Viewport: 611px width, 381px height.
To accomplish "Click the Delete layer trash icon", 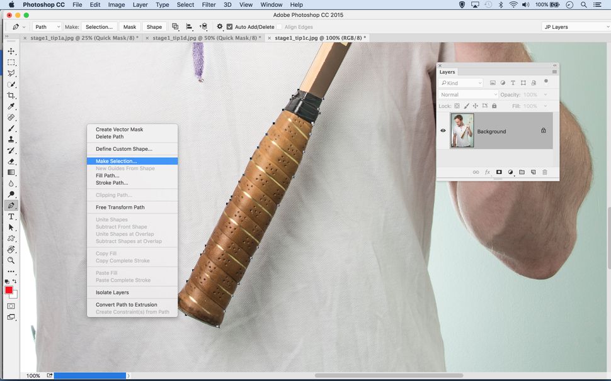I will tap(544, 172).
